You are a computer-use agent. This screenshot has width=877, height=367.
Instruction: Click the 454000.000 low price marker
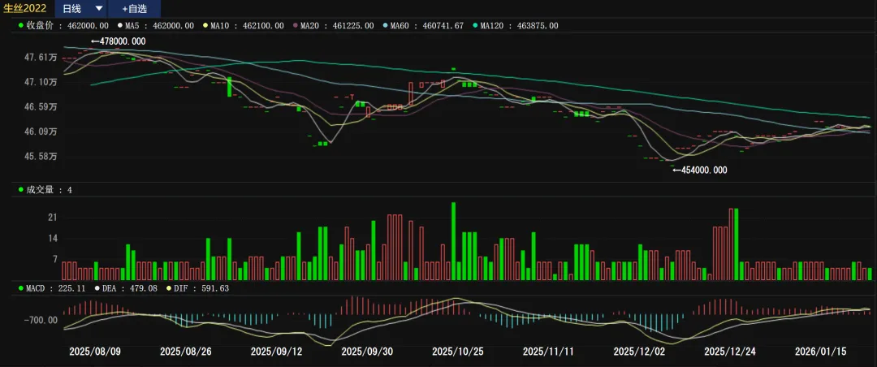(x=700, y=170)
